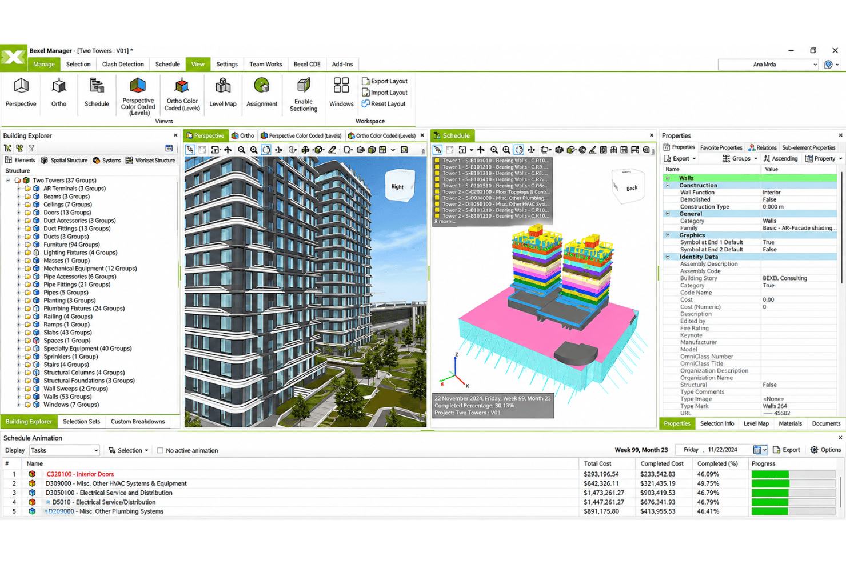This screenshot has width=846, height=564.
Task: Open the Level Map ribbon tool
Action: click(223, 93)
